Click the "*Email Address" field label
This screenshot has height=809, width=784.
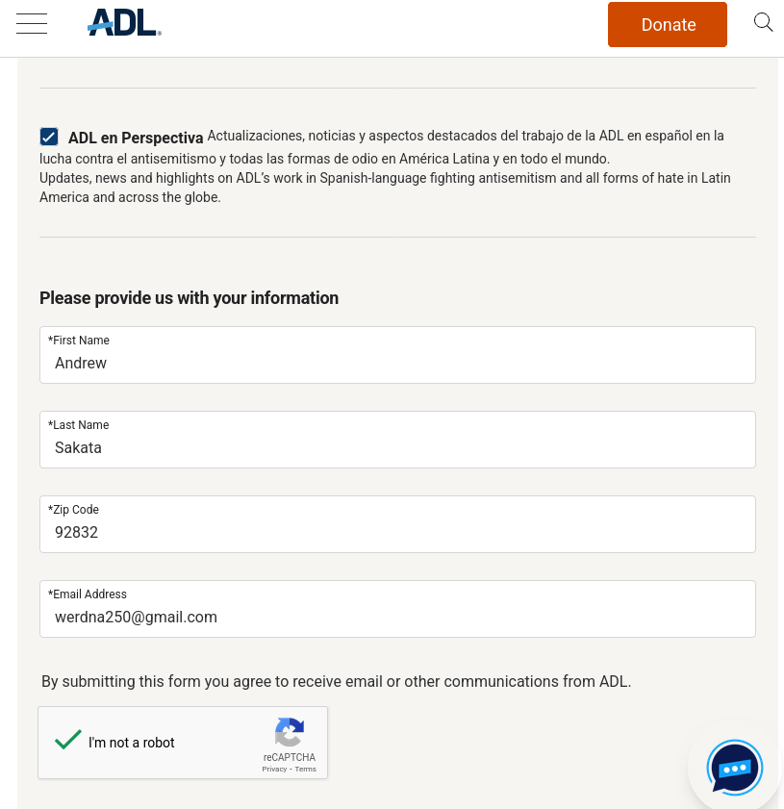[88, 594]
